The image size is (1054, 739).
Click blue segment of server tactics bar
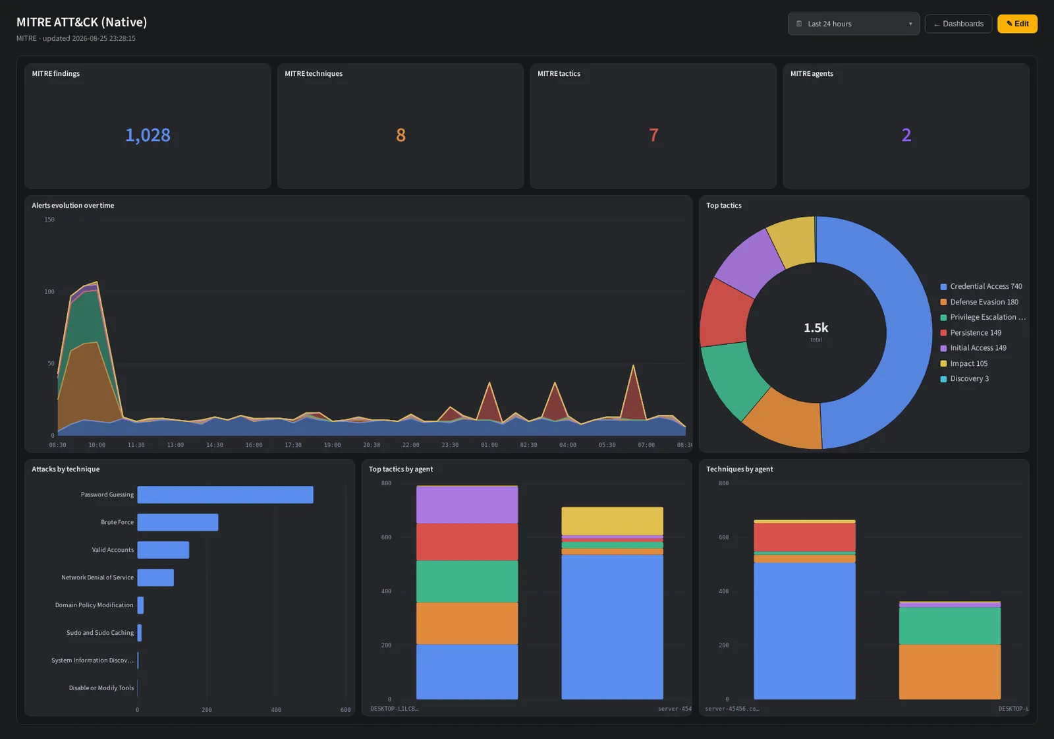point(612,627)
